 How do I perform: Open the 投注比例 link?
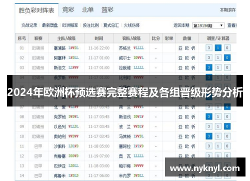pos(91,25)
